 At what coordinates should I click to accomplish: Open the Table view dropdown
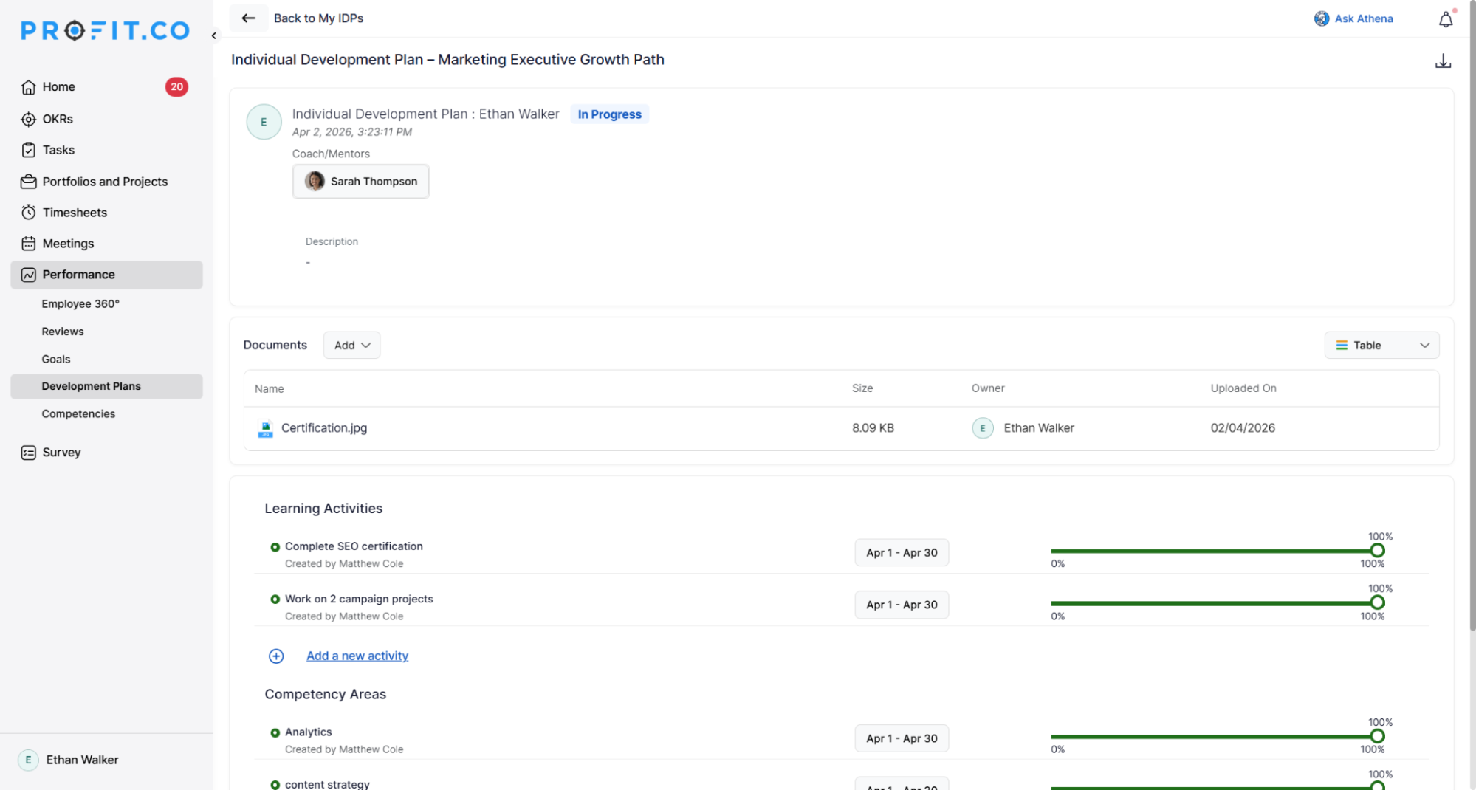(x=1381, y=346)
